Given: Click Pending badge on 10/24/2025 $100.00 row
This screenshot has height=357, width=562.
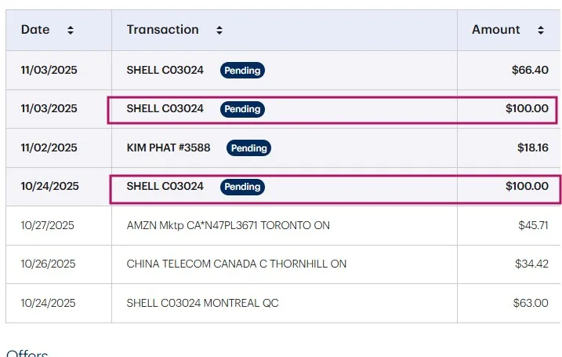Looking at the screenshot, I should pyautogui.click(x=242, y=187).
